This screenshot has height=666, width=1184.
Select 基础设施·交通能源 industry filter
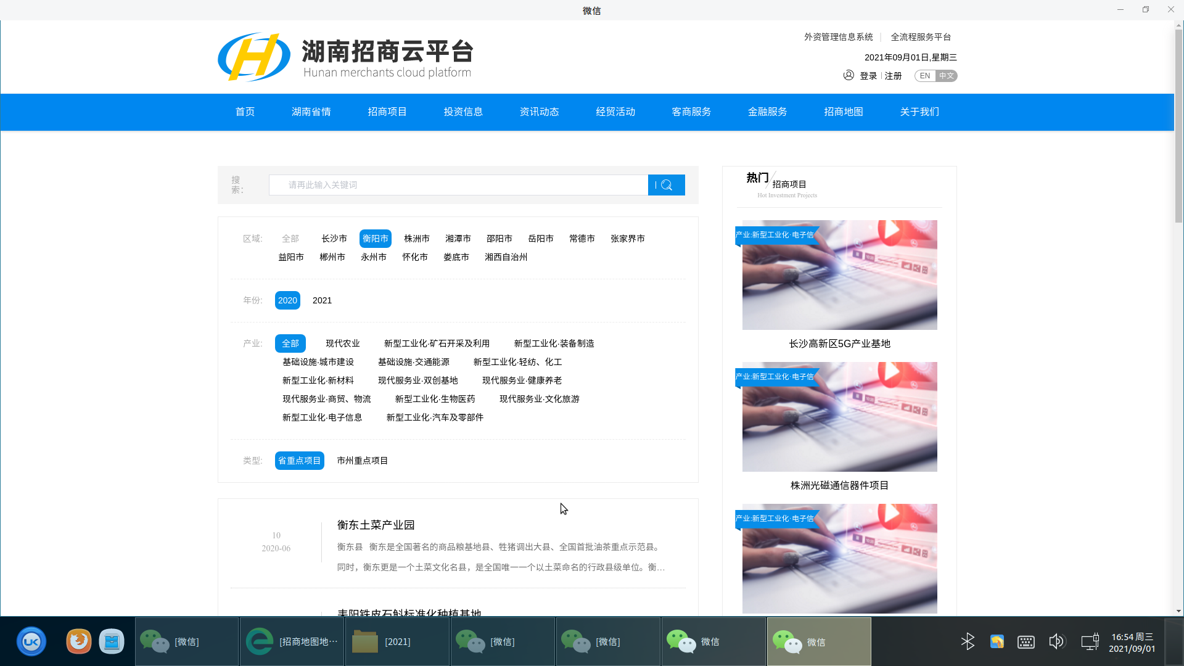tap(414, 362)
